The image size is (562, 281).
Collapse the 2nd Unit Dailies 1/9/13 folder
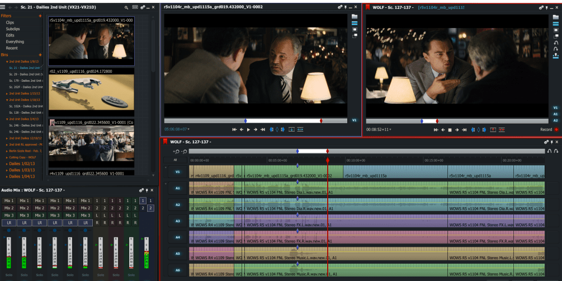click(8, 61)
